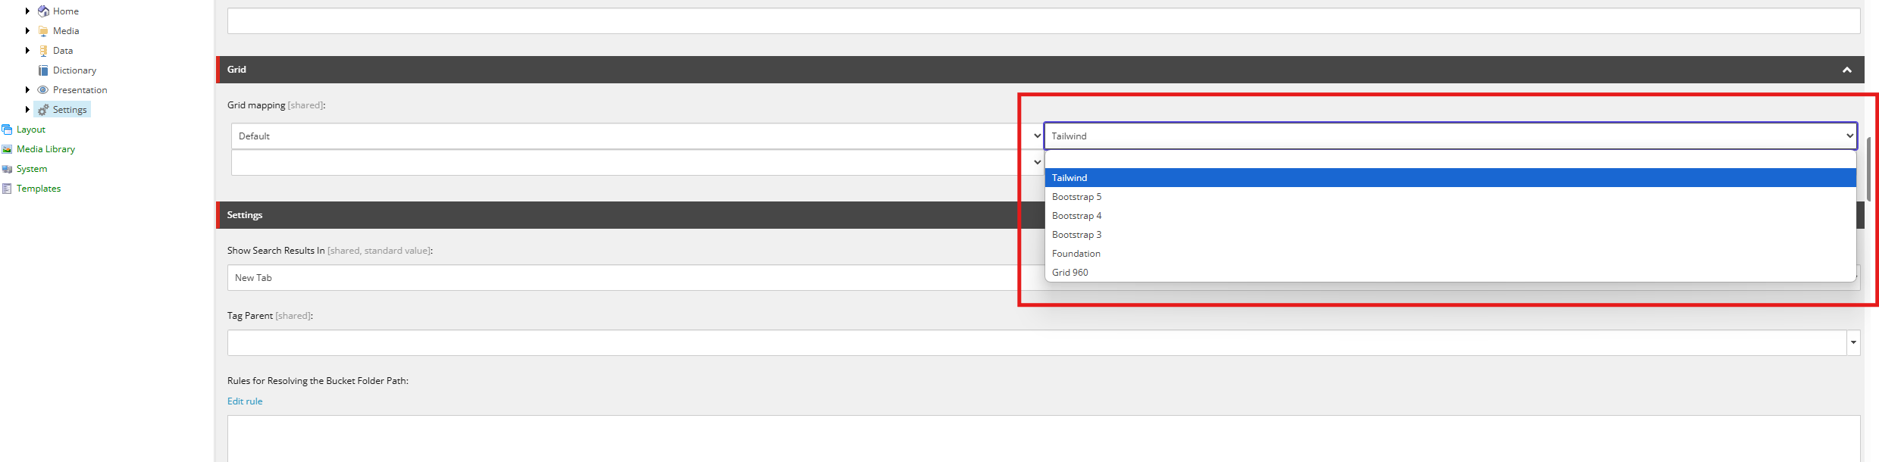This screenshot has height=462, width=1879.
Task: Open the System tree node
Action: tap(32, 169)
